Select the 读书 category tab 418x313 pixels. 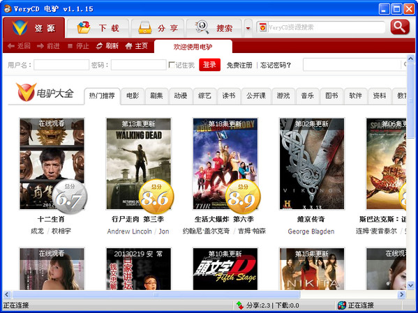229,96
